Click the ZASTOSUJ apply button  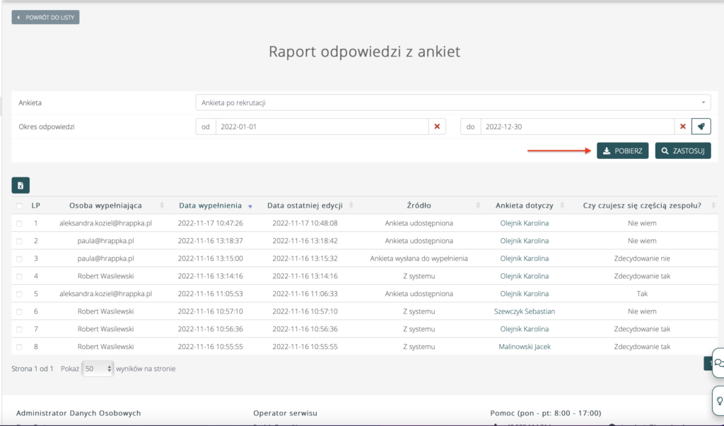click(682, 150)
